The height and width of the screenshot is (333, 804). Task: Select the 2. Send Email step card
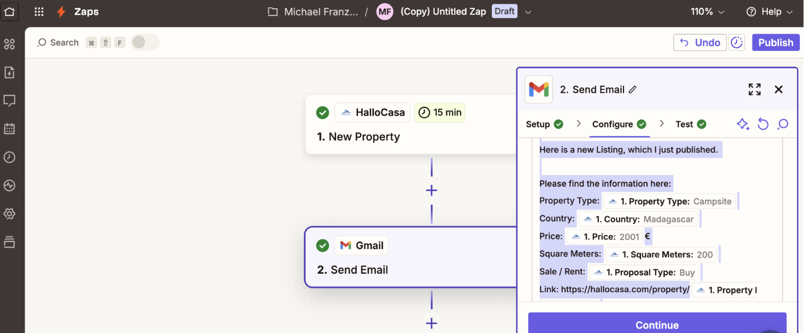411,257
